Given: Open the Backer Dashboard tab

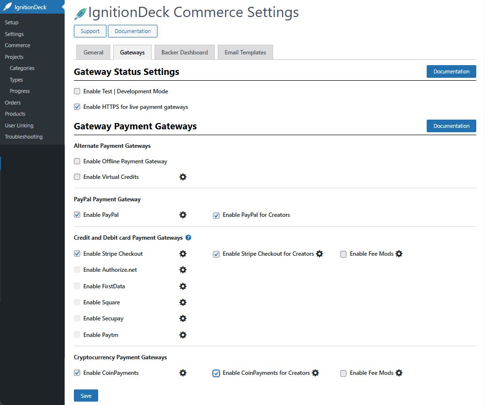Looking at the screenshot, I should (x=184, y=53).
